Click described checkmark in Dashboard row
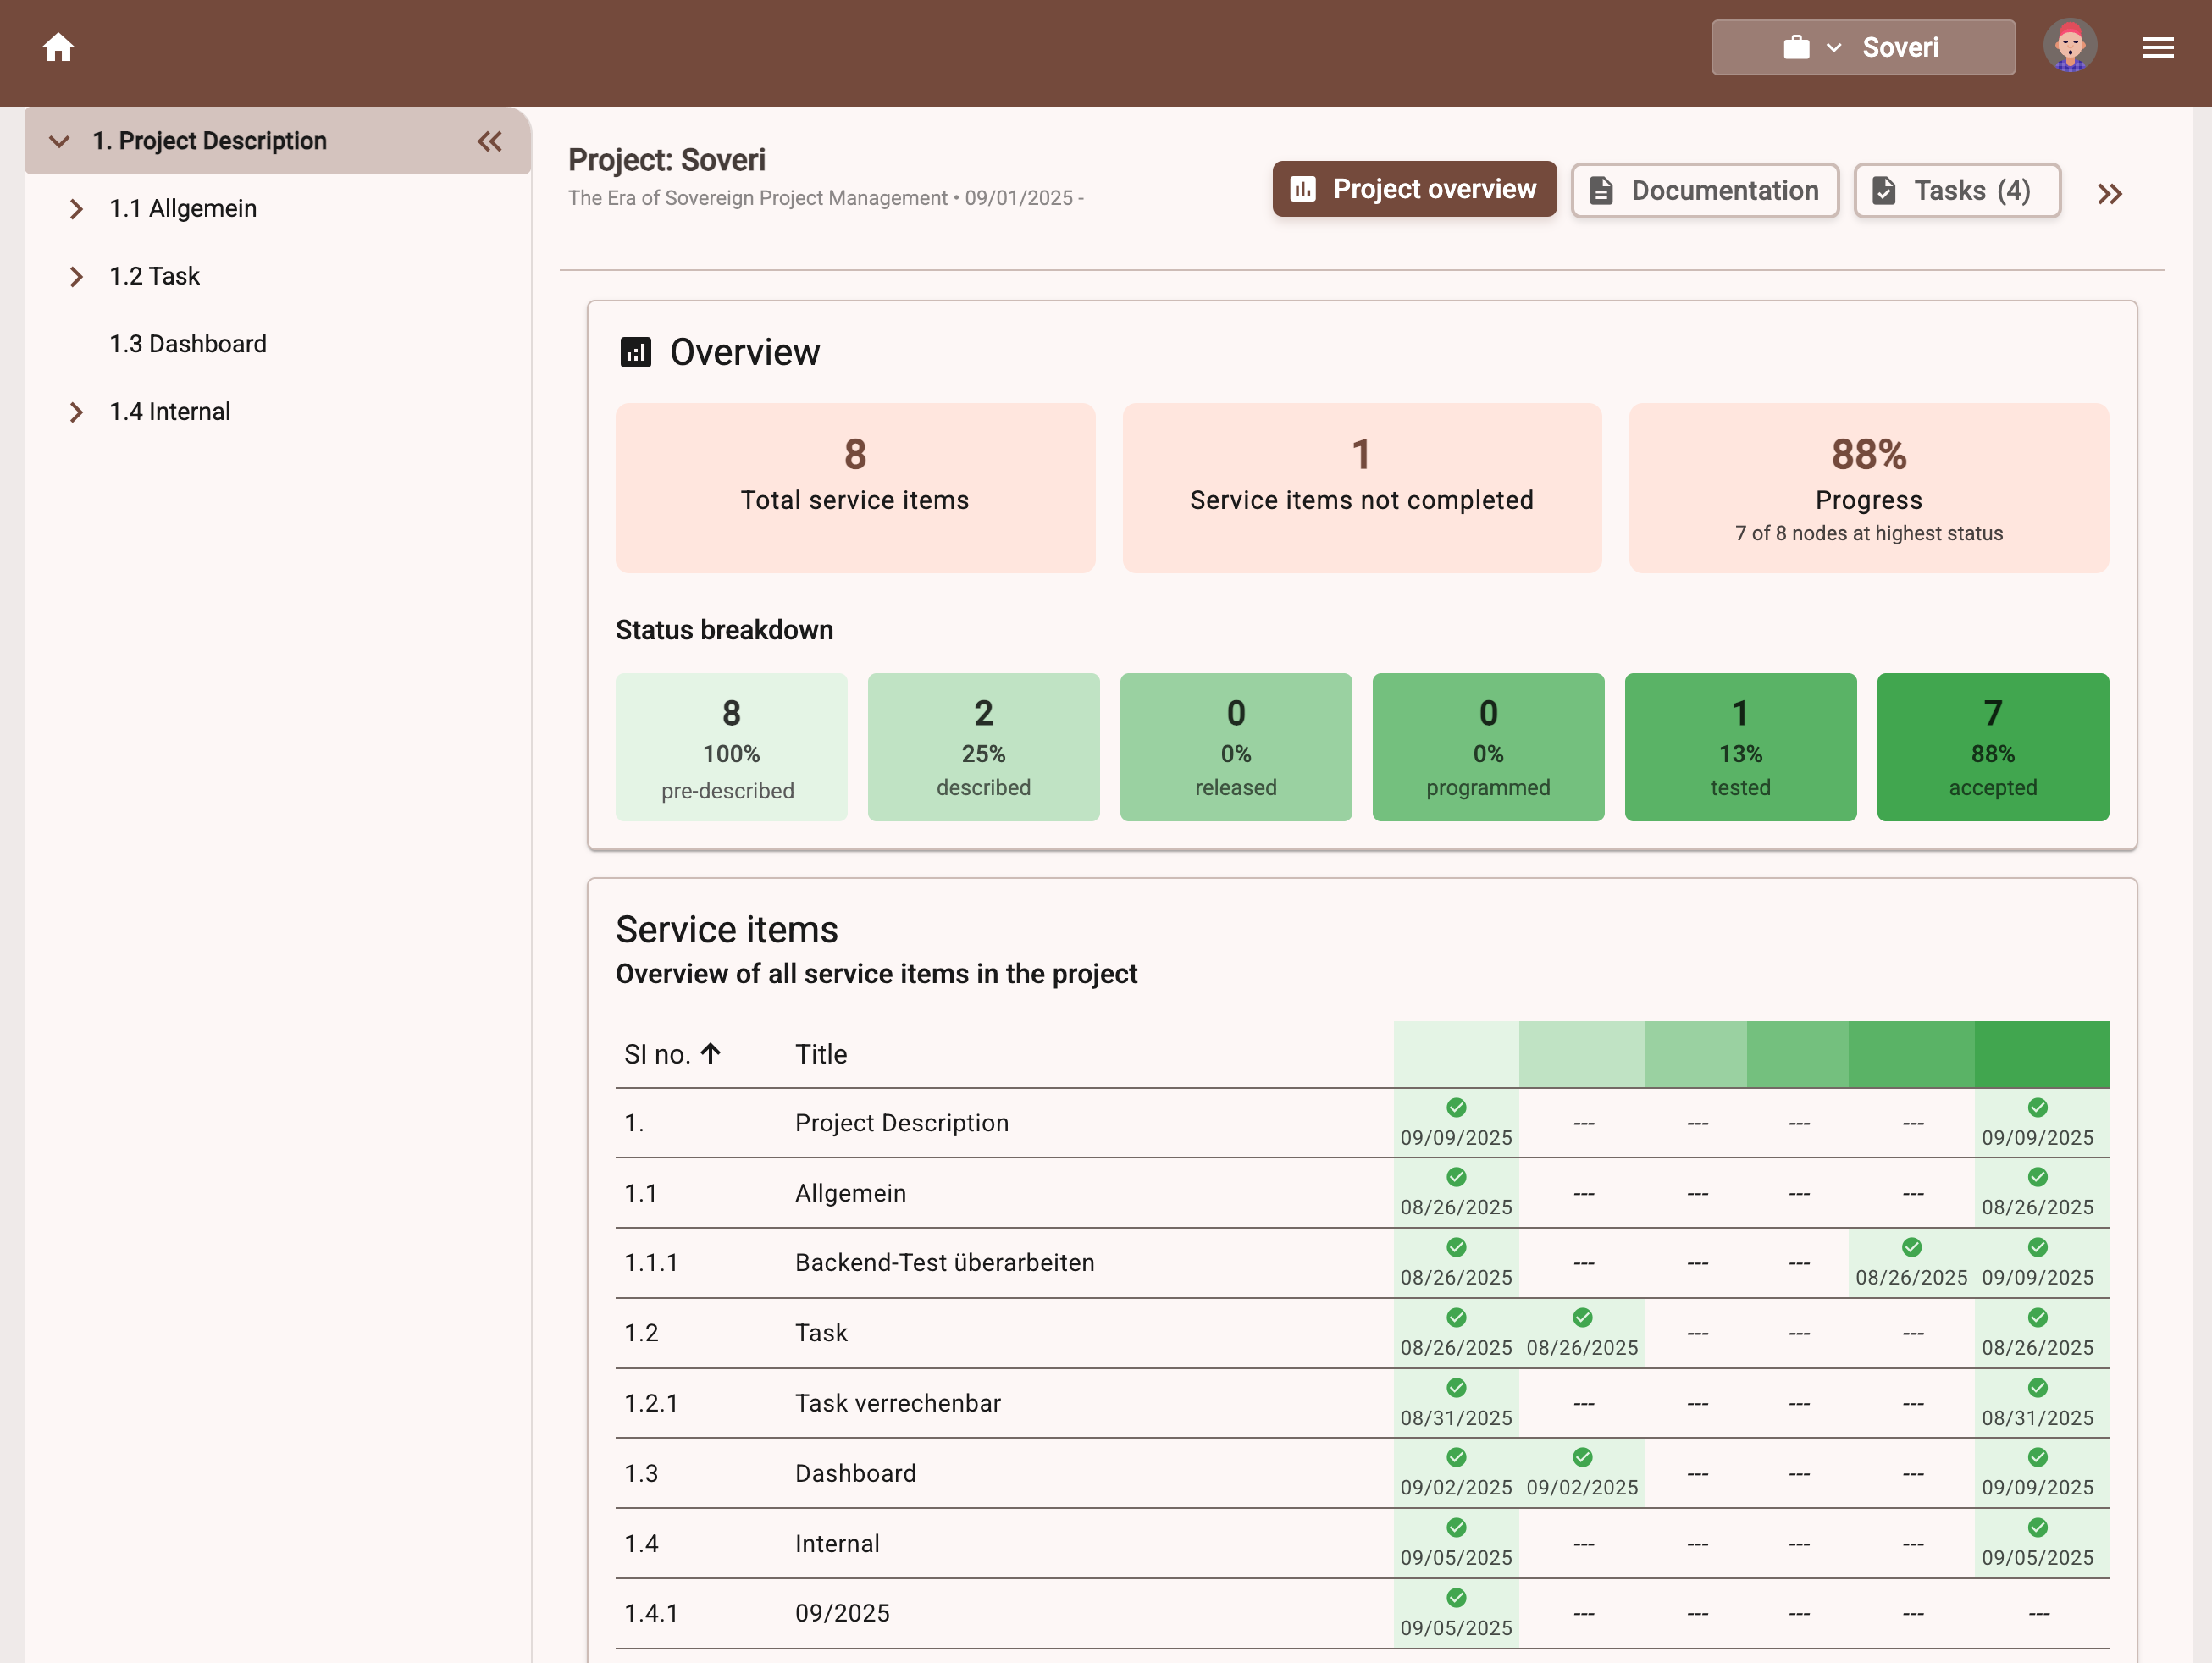 (1582, 1457)
